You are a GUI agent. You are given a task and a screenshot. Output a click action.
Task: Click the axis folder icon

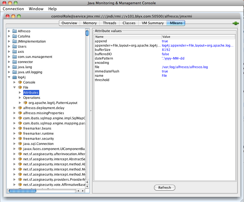15,51
